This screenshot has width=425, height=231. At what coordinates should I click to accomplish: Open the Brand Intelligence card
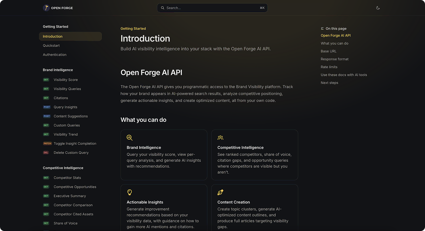pyautogui.click(x=164, y=155)
